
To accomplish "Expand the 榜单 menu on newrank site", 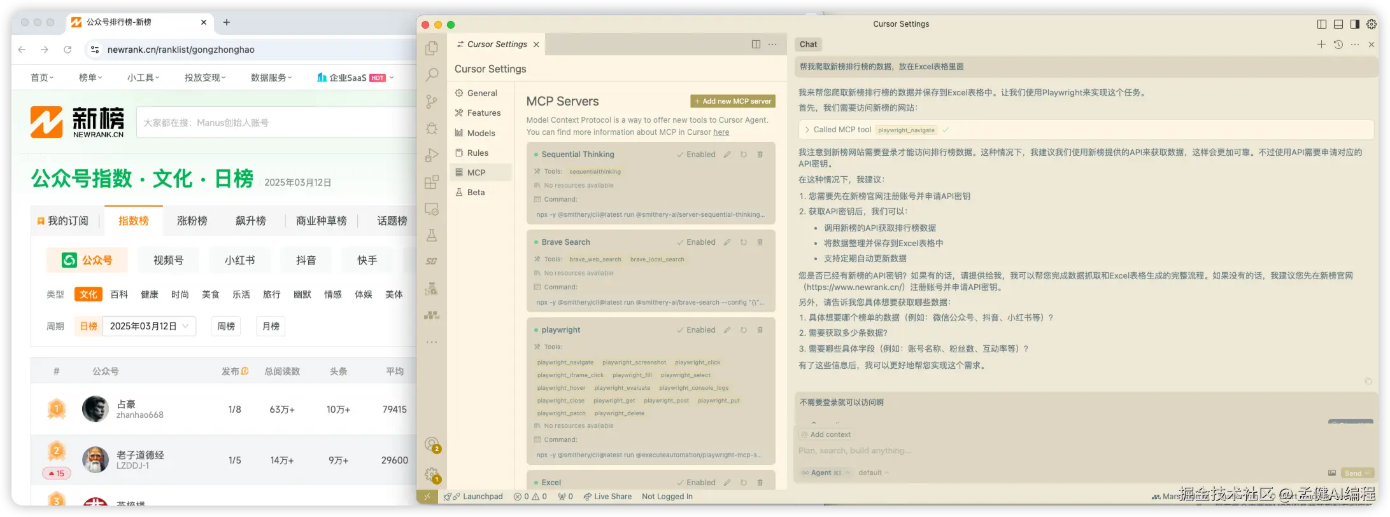I will (90, 78).
